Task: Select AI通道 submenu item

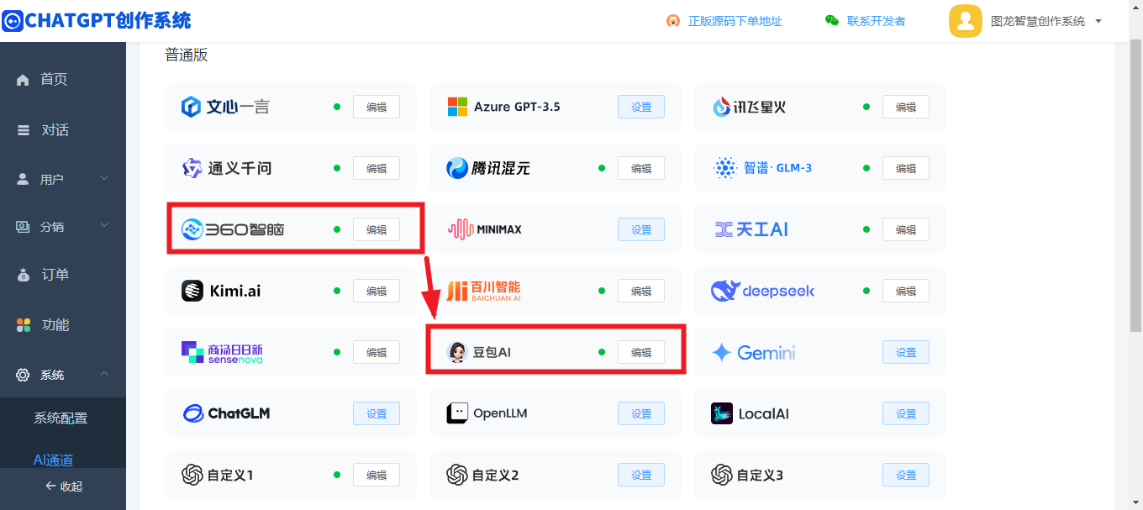Action: (53, 460)
